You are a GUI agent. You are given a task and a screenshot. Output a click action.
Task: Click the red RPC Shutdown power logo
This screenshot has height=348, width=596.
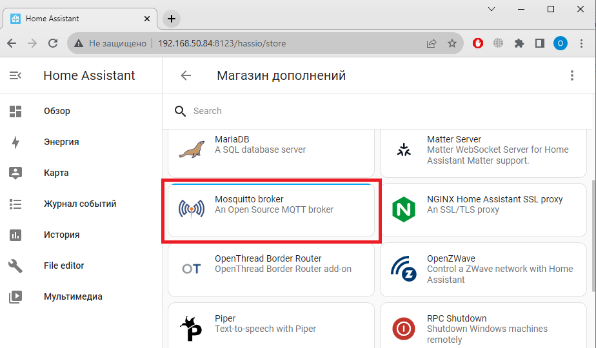point(404,329)
